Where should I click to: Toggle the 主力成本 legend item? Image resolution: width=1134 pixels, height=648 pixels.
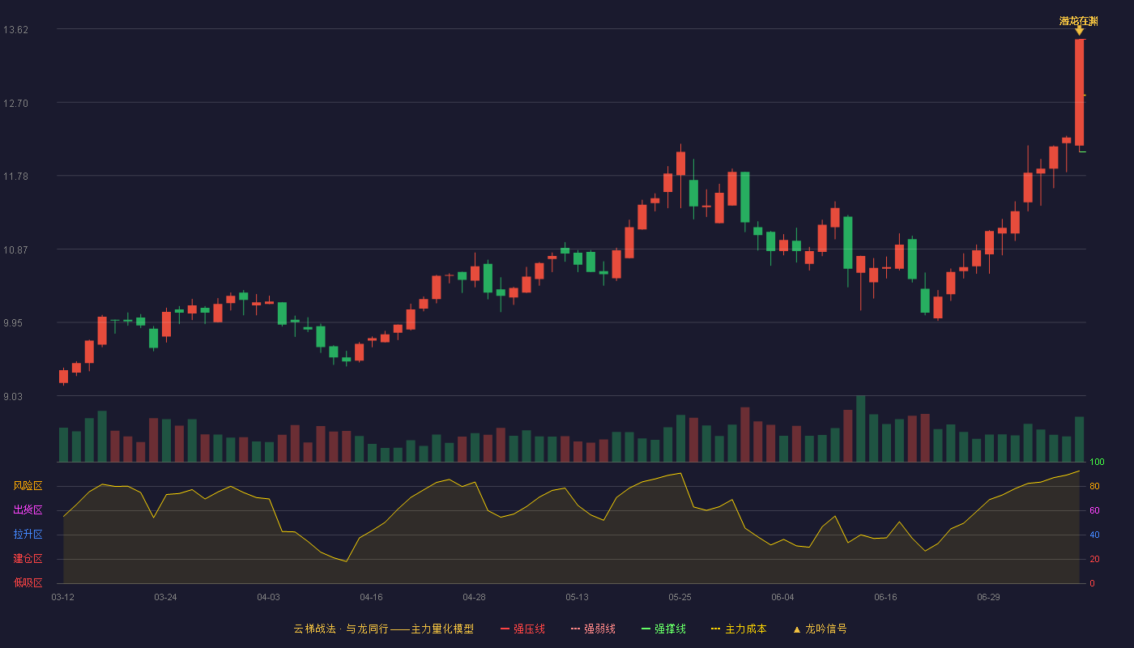tap(739, 629)
